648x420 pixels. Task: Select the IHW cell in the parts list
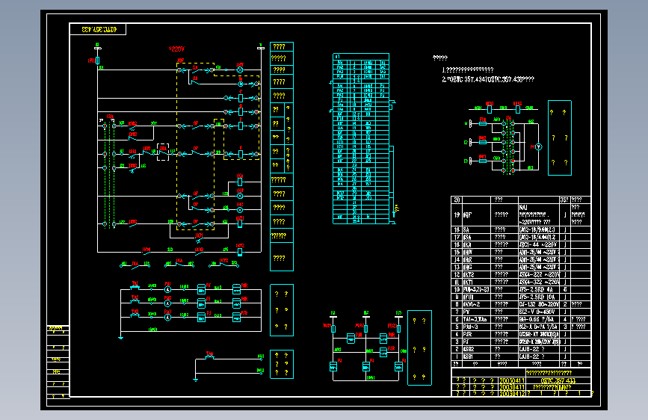(x=477, y=252)
